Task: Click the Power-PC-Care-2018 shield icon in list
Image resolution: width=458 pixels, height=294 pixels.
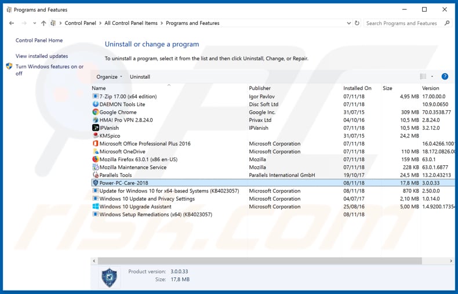Action: point(95,183)
